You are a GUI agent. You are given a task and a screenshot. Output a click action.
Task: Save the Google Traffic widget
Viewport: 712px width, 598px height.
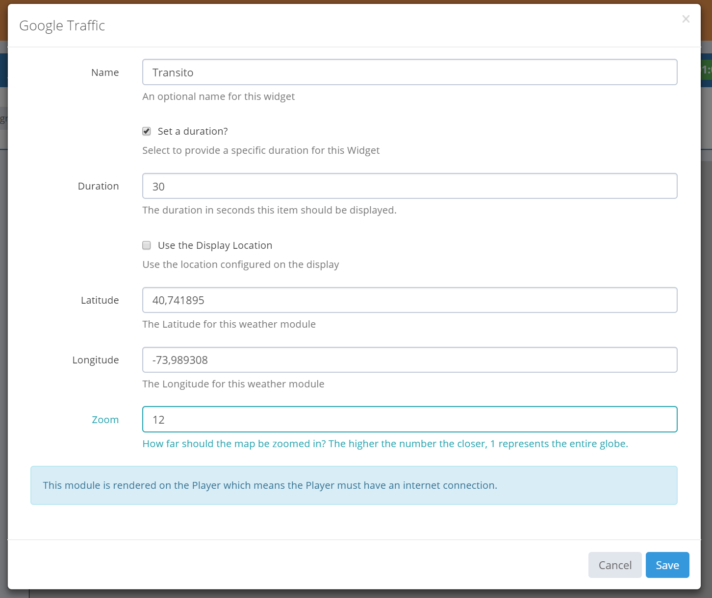[667, 565]
